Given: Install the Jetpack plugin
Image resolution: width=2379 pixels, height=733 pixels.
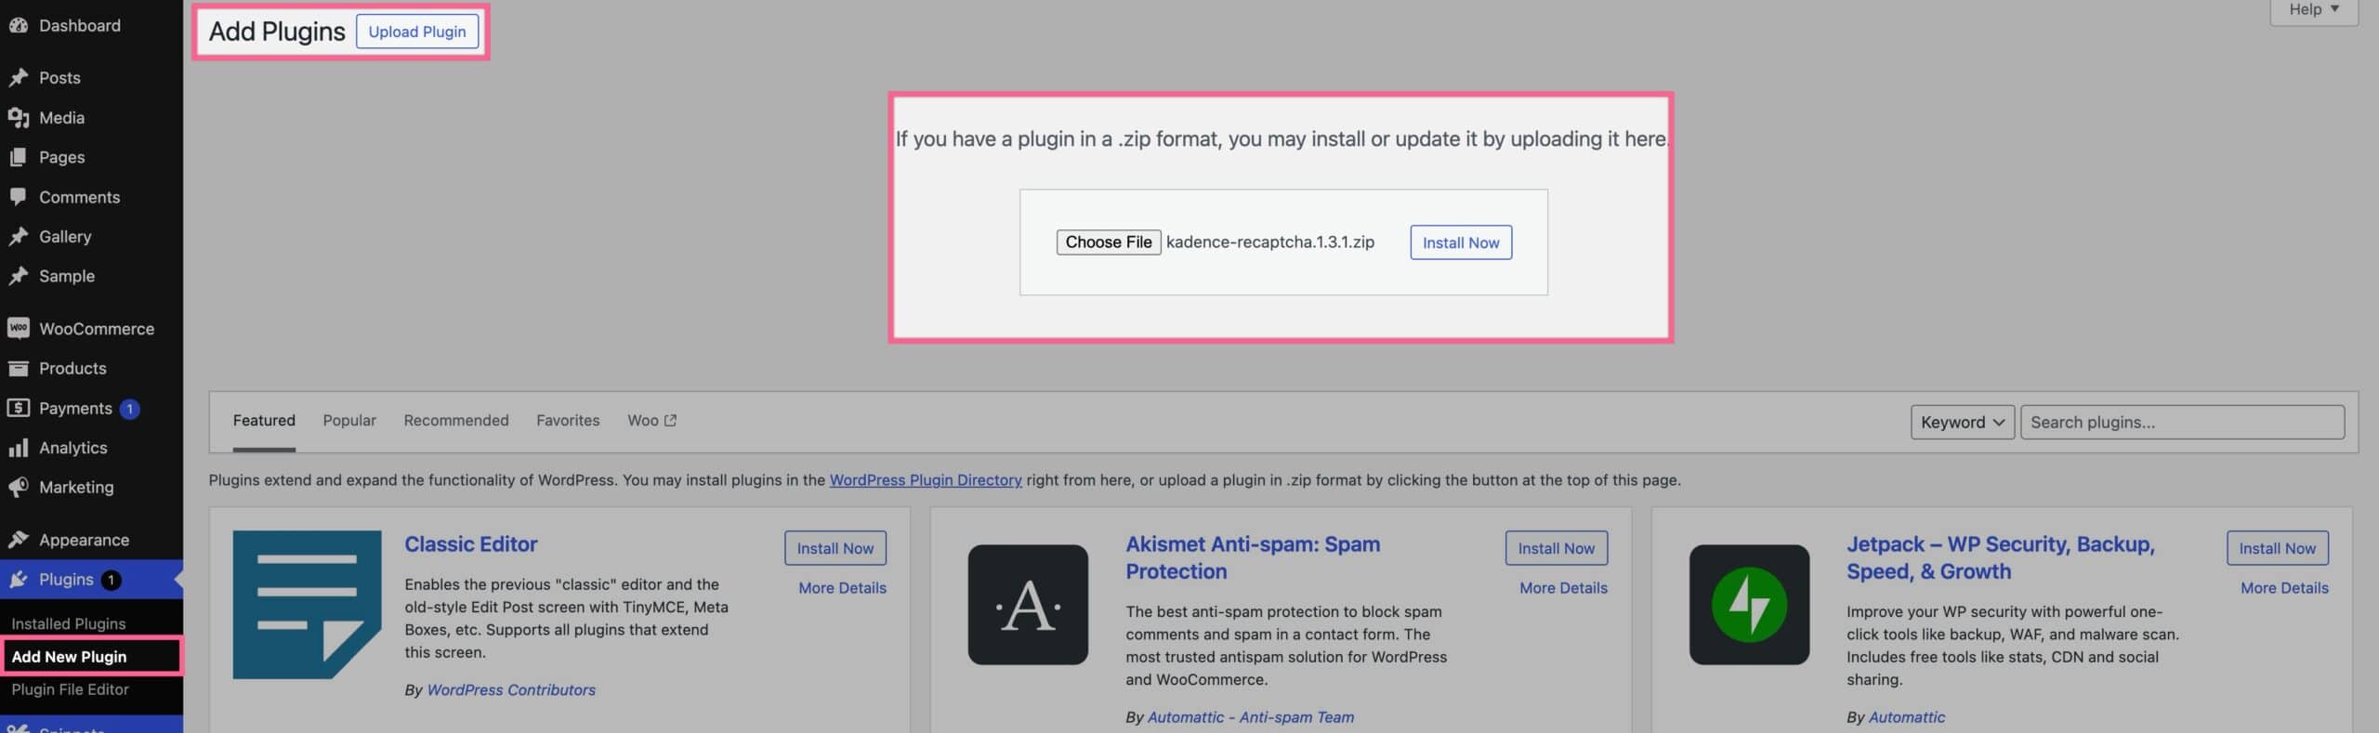Looking at the screenshot, I should coord(2278,548).
